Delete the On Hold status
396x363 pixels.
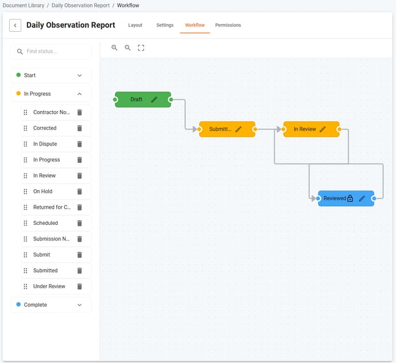[x=79, y=192]
